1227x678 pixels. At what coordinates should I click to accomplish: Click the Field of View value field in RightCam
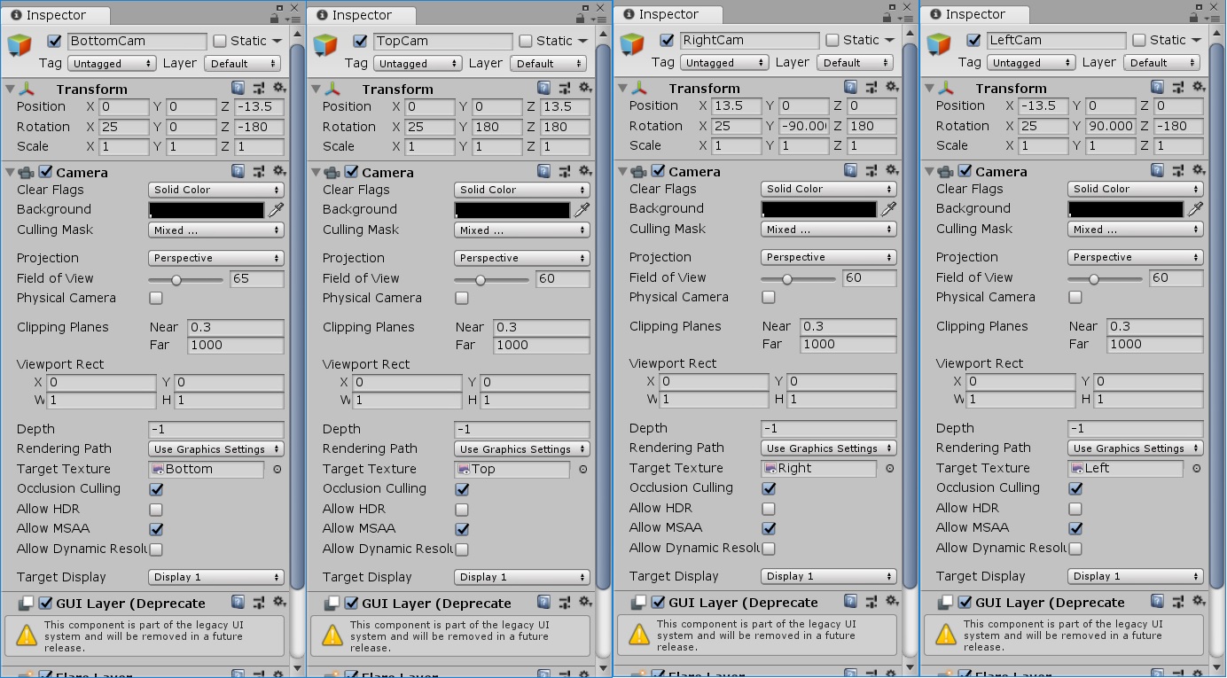coord(870,278)
